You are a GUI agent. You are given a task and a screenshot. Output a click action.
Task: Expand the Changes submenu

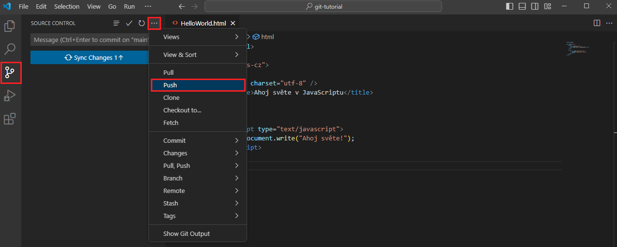coord(198,153)
